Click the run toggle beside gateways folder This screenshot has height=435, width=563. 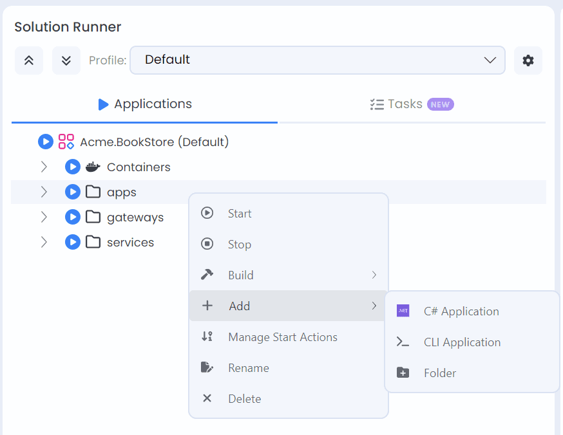click(x=72, y=217)
